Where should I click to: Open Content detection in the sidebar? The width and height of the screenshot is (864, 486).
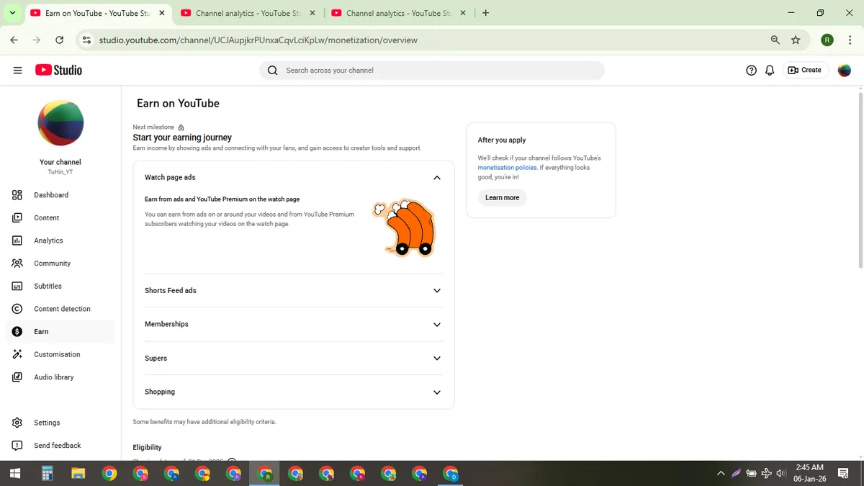coord(60,309)
